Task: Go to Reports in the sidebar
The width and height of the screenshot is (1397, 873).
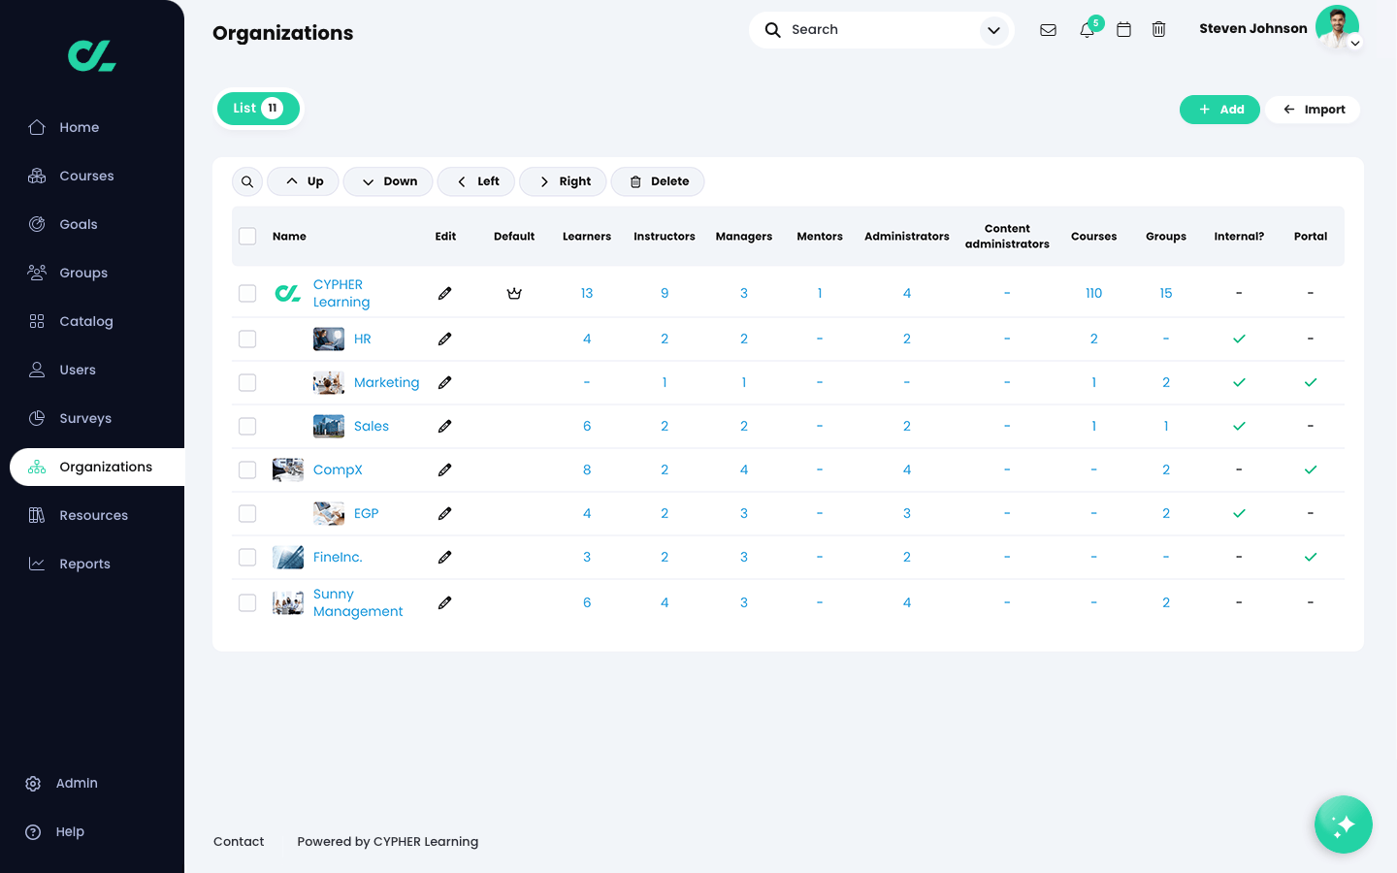Action: [x=84, y=564]
